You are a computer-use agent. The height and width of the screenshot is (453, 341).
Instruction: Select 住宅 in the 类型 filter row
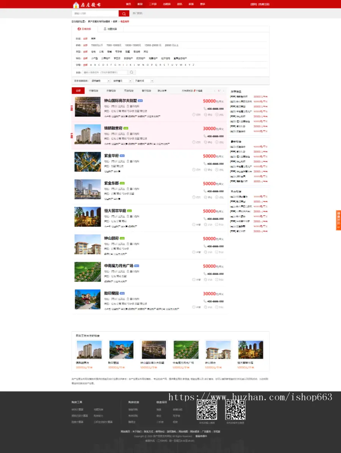pos(93,52)
